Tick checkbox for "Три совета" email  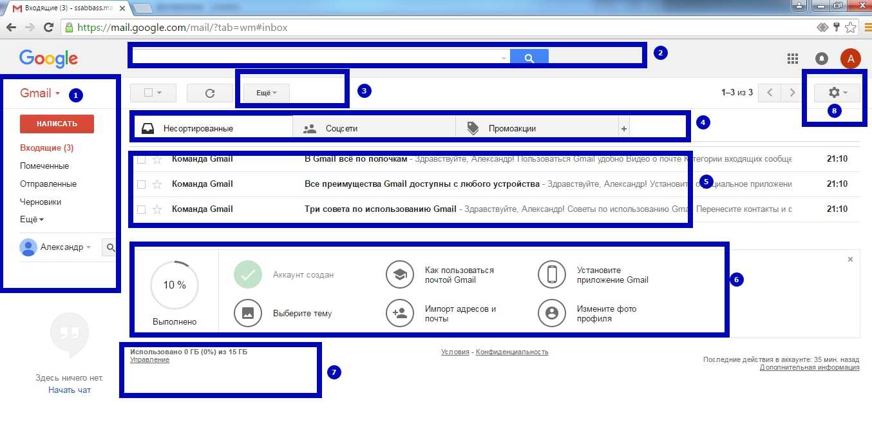pyautogui.click(x=142, y=209)
